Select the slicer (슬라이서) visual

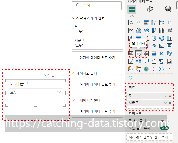coord(139,53)
